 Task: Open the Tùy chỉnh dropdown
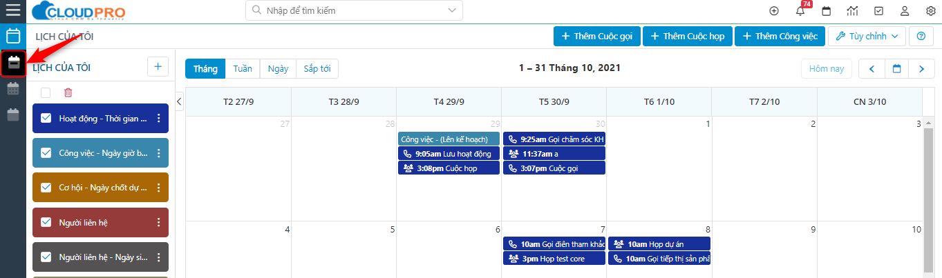coord(867,36)
